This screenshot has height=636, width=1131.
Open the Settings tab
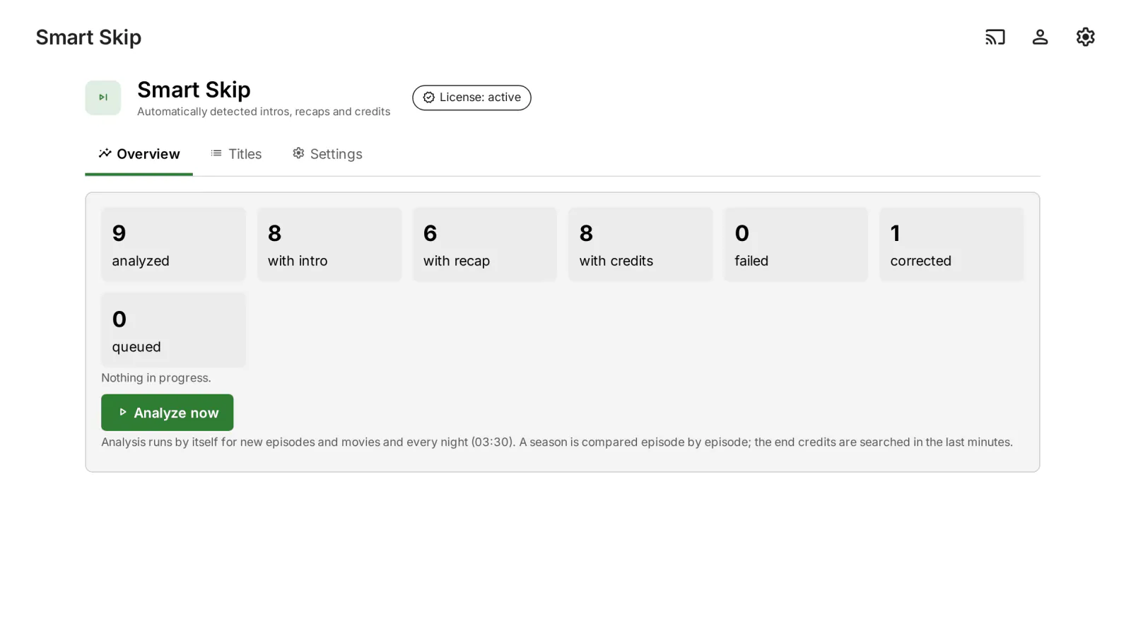pyautogui.click(x=327, y=154)
